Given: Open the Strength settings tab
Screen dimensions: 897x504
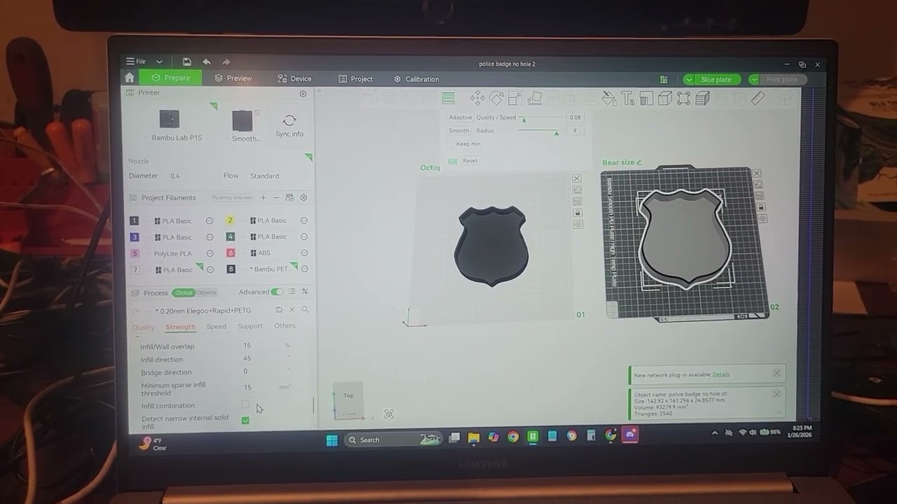Looking at the screenshot, I should click(180, 327).
